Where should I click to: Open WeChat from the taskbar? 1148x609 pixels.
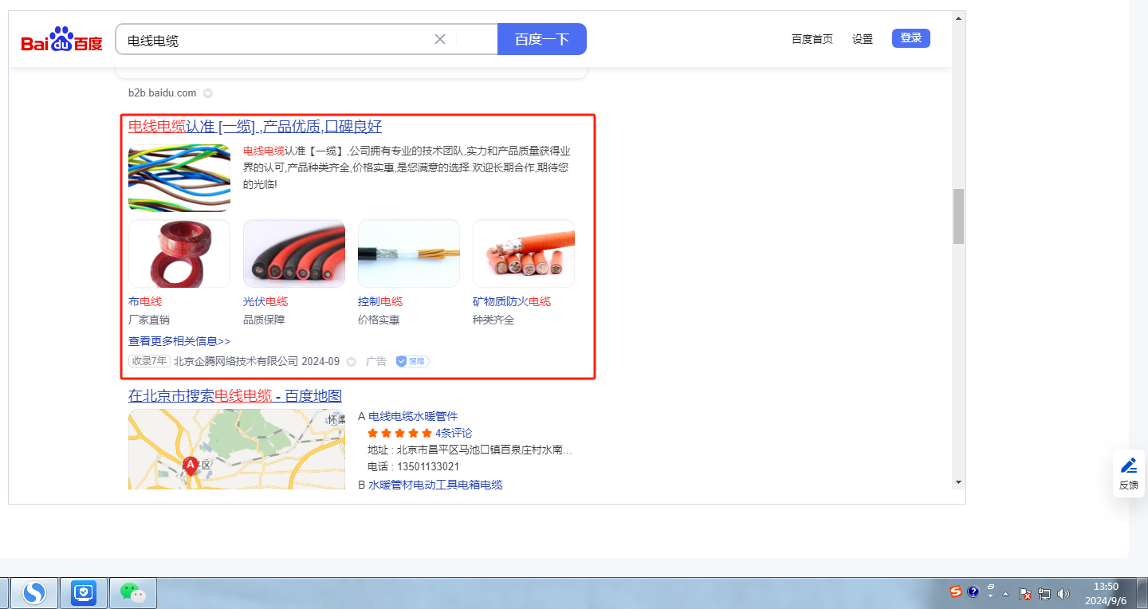pyautogui.click(x=133, y=592)
